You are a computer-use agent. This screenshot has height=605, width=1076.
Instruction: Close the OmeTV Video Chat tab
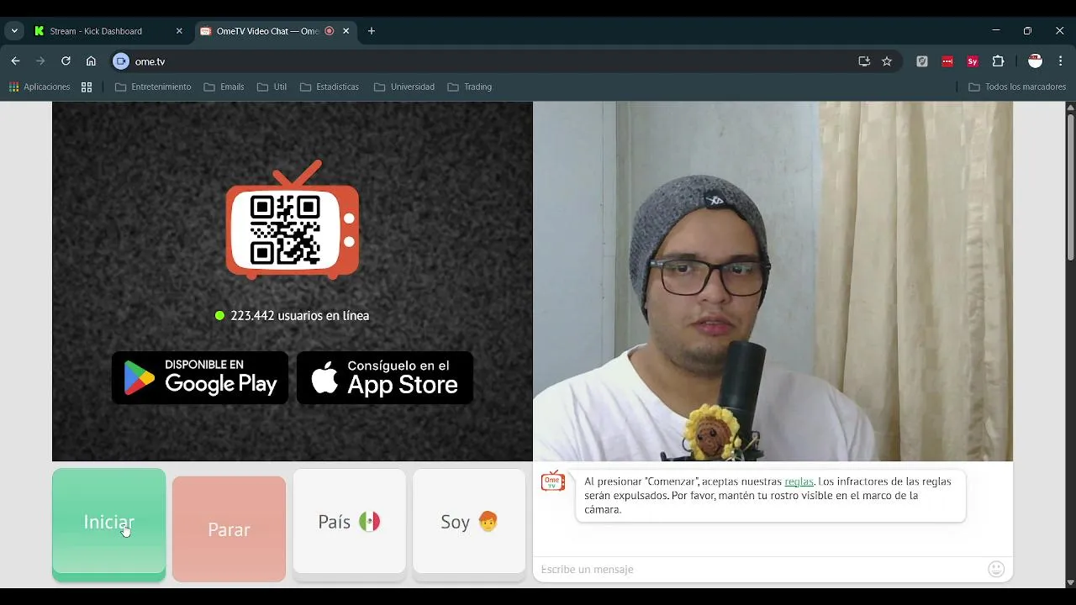click(345, 31)
